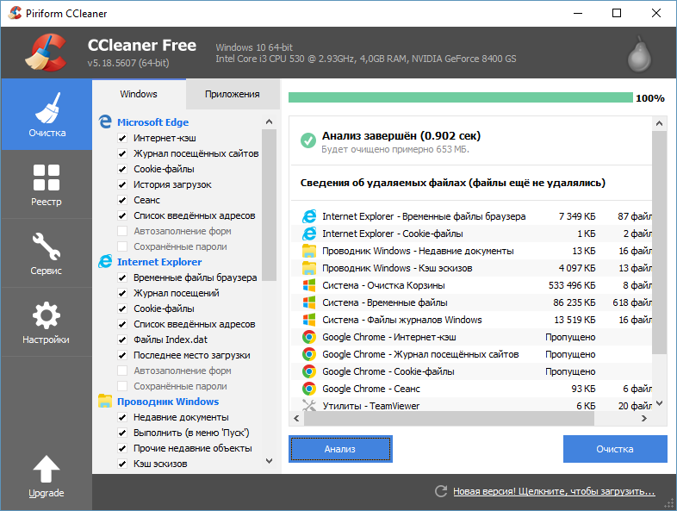The width and height of the screenshot is (677, 511).
Task: Click the green analysis complete checkmark icon
Action: tap(307, 140)
